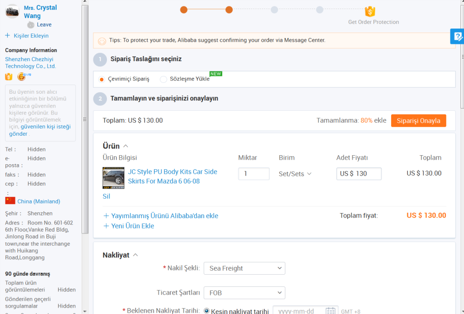
Task: Open the blue feedback edit icon
Action: 458,36
